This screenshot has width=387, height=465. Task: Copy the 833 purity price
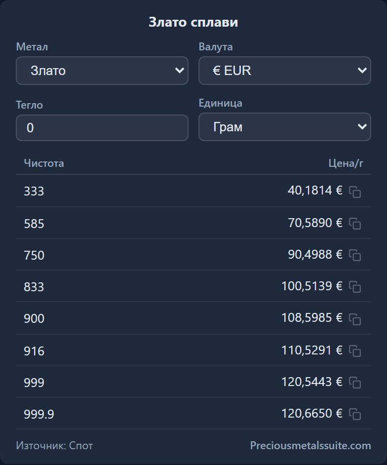tap(355, 287)
